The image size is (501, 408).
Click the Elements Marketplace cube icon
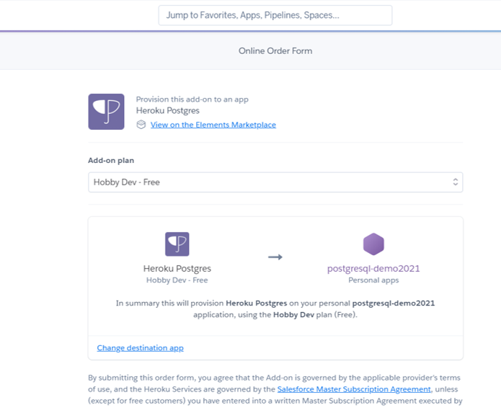141,125
